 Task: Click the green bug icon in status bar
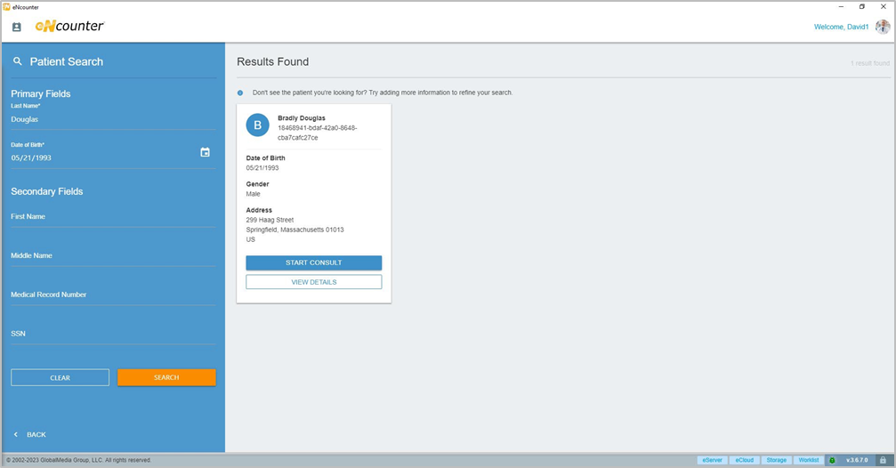[x=832, y=460]
